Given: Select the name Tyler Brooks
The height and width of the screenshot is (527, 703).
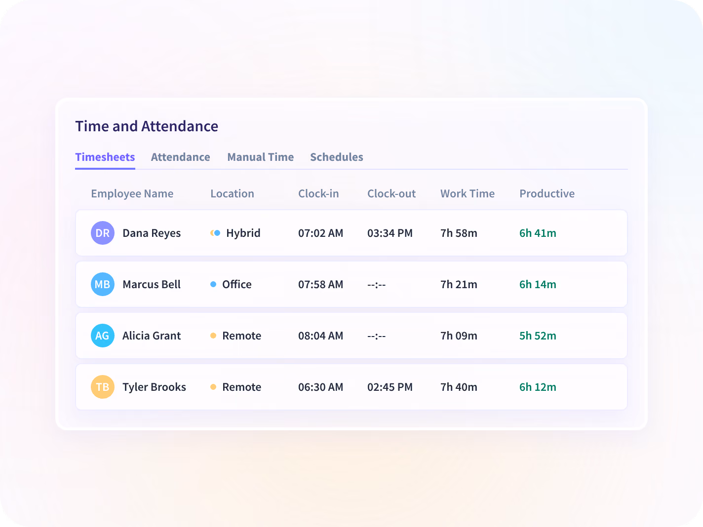Looking at the screenshot, I should (x=155, y=387).
